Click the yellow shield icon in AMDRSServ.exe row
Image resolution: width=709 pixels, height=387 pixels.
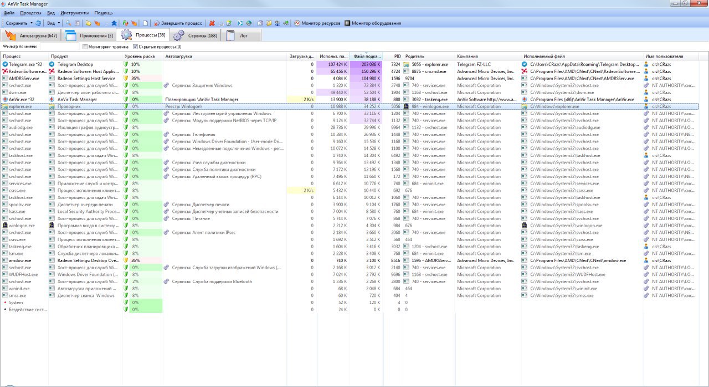tap(126, 79)
